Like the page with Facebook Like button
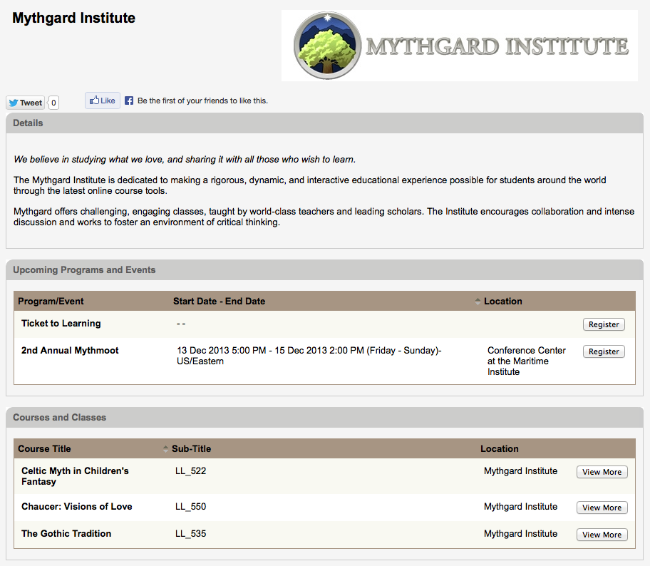650x566 pixels. (x=103, y=101)
